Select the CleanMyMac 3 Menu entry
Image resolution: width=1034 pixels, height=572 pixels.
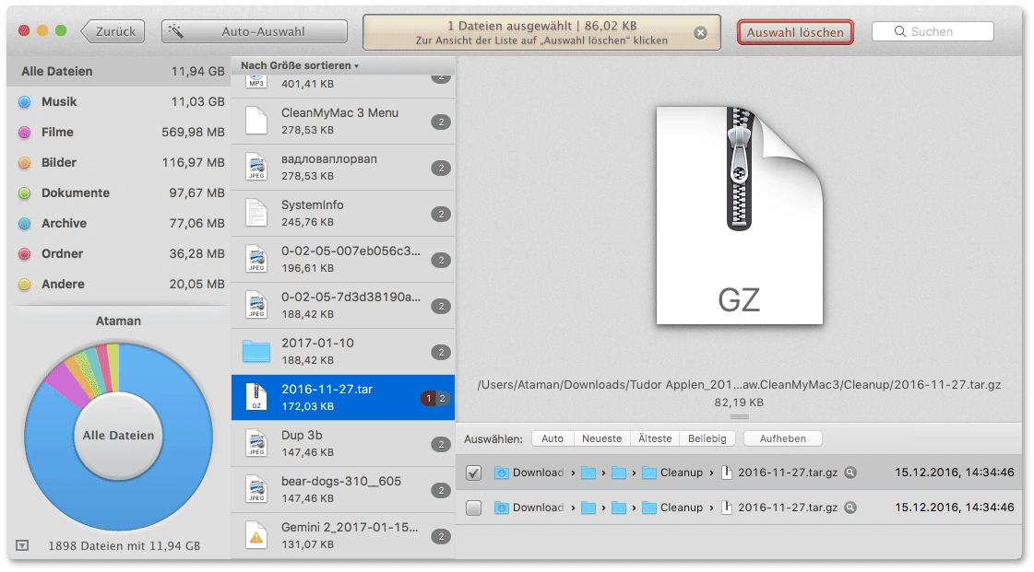343,121
